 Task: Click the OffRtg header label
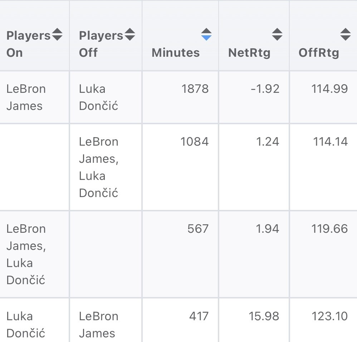(x=319, y=53)
